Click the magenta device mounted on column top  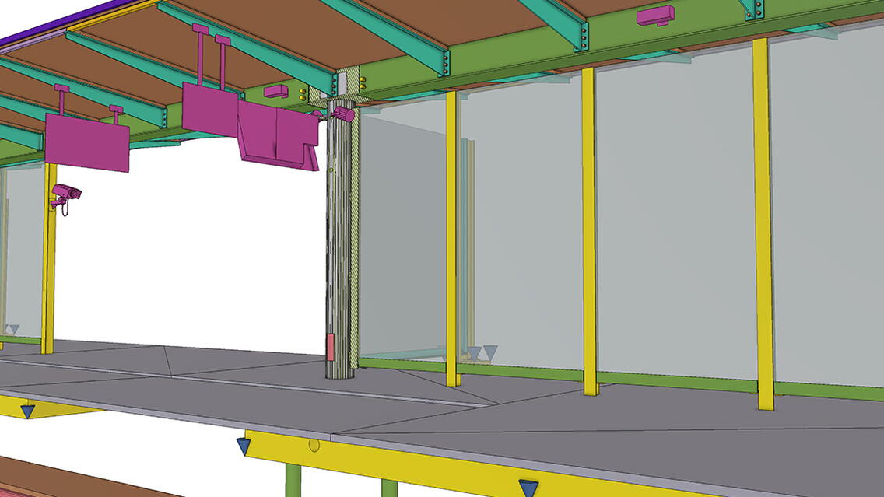point(342,114)
